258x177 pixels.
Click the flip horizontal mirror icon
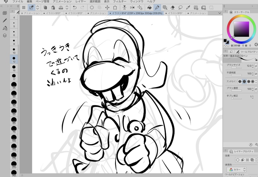[132, 7]
